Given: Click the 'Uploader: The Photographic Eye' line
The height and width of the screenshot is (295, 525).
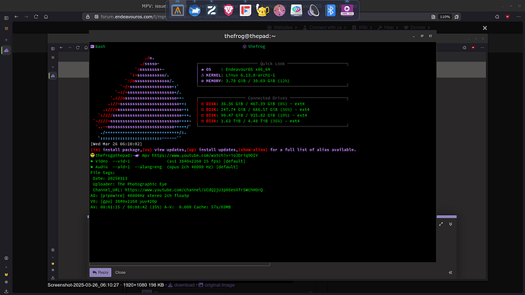Looking at the screenshot, I should pyautogui.click(x=129, y=184).
